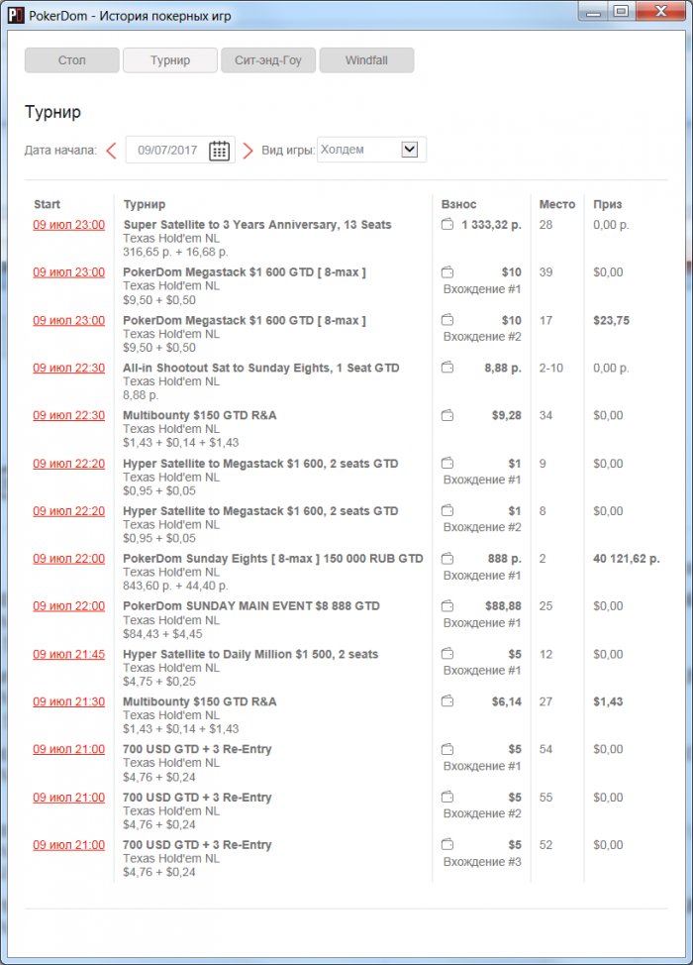Click PokerDom logo in title bar
Viewport: 693px width, 965px height.
point(16,16)
